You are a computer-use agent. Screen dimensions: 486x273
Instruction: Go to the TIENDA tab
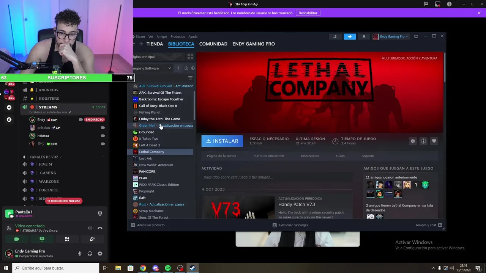tap(155, 44)
